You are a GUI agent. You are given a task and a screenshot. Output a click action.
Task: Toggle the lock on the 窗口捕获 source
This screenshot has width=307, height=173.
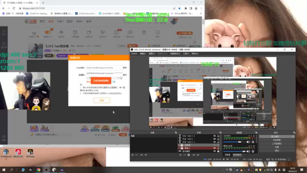(x=218, y=151)
